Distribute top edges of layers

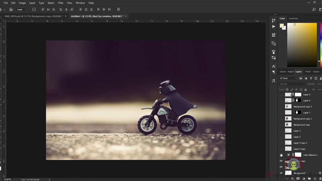pos(80,10)
